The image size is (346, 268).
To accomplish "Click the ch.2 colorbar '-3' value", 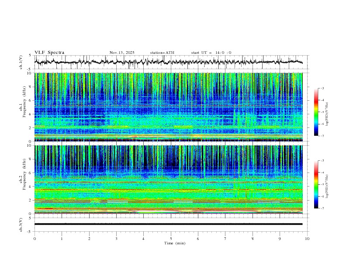I will (322, 161).
